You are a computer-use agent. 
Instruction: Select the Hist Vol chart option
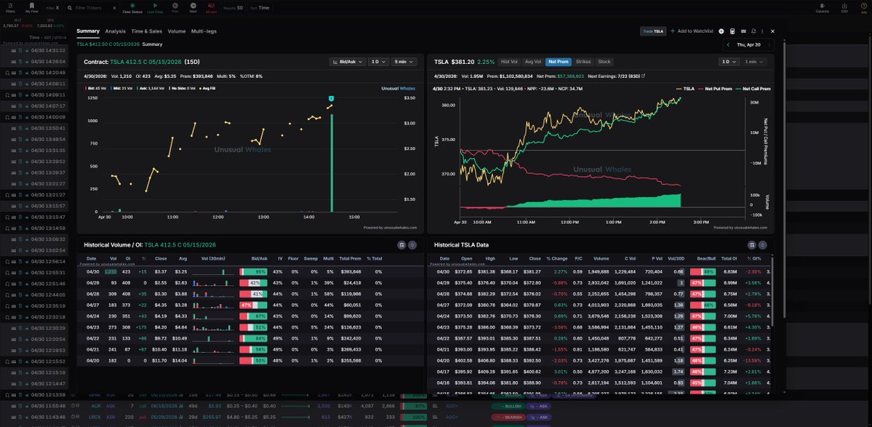pos(509,62)
